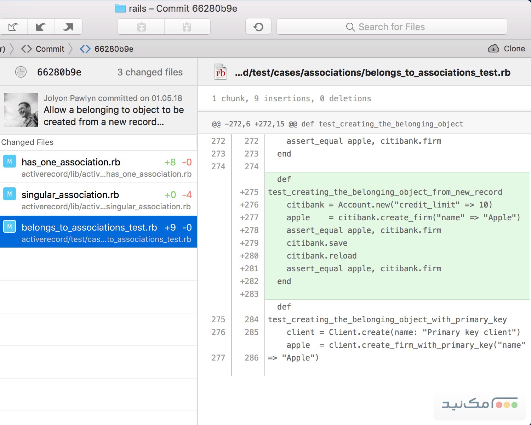Click the Clone button label
531x425 pixels.
click(514, 49)
